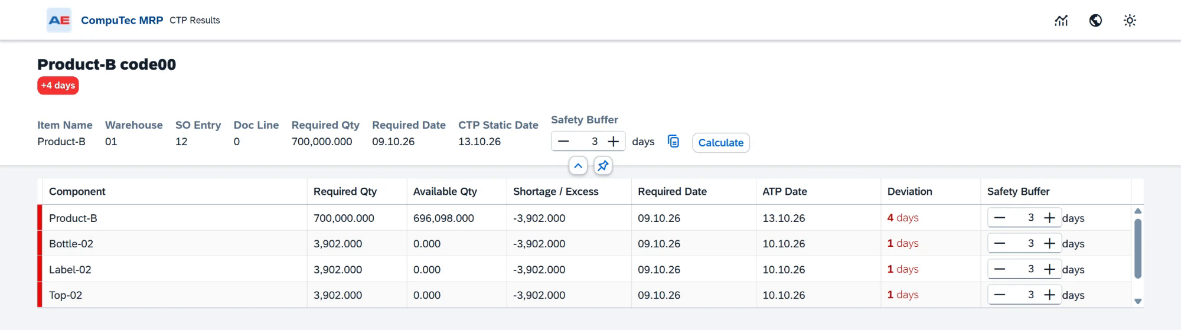
Task: Click the 4 days deviation value
Action: [x=903, y=218]
